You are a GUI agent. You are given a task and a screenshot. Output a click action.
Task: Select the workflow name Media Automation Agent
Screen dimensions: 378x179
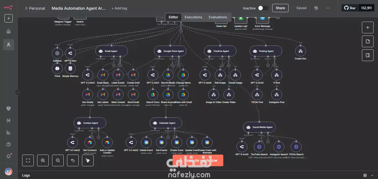(x=79, y=8)
